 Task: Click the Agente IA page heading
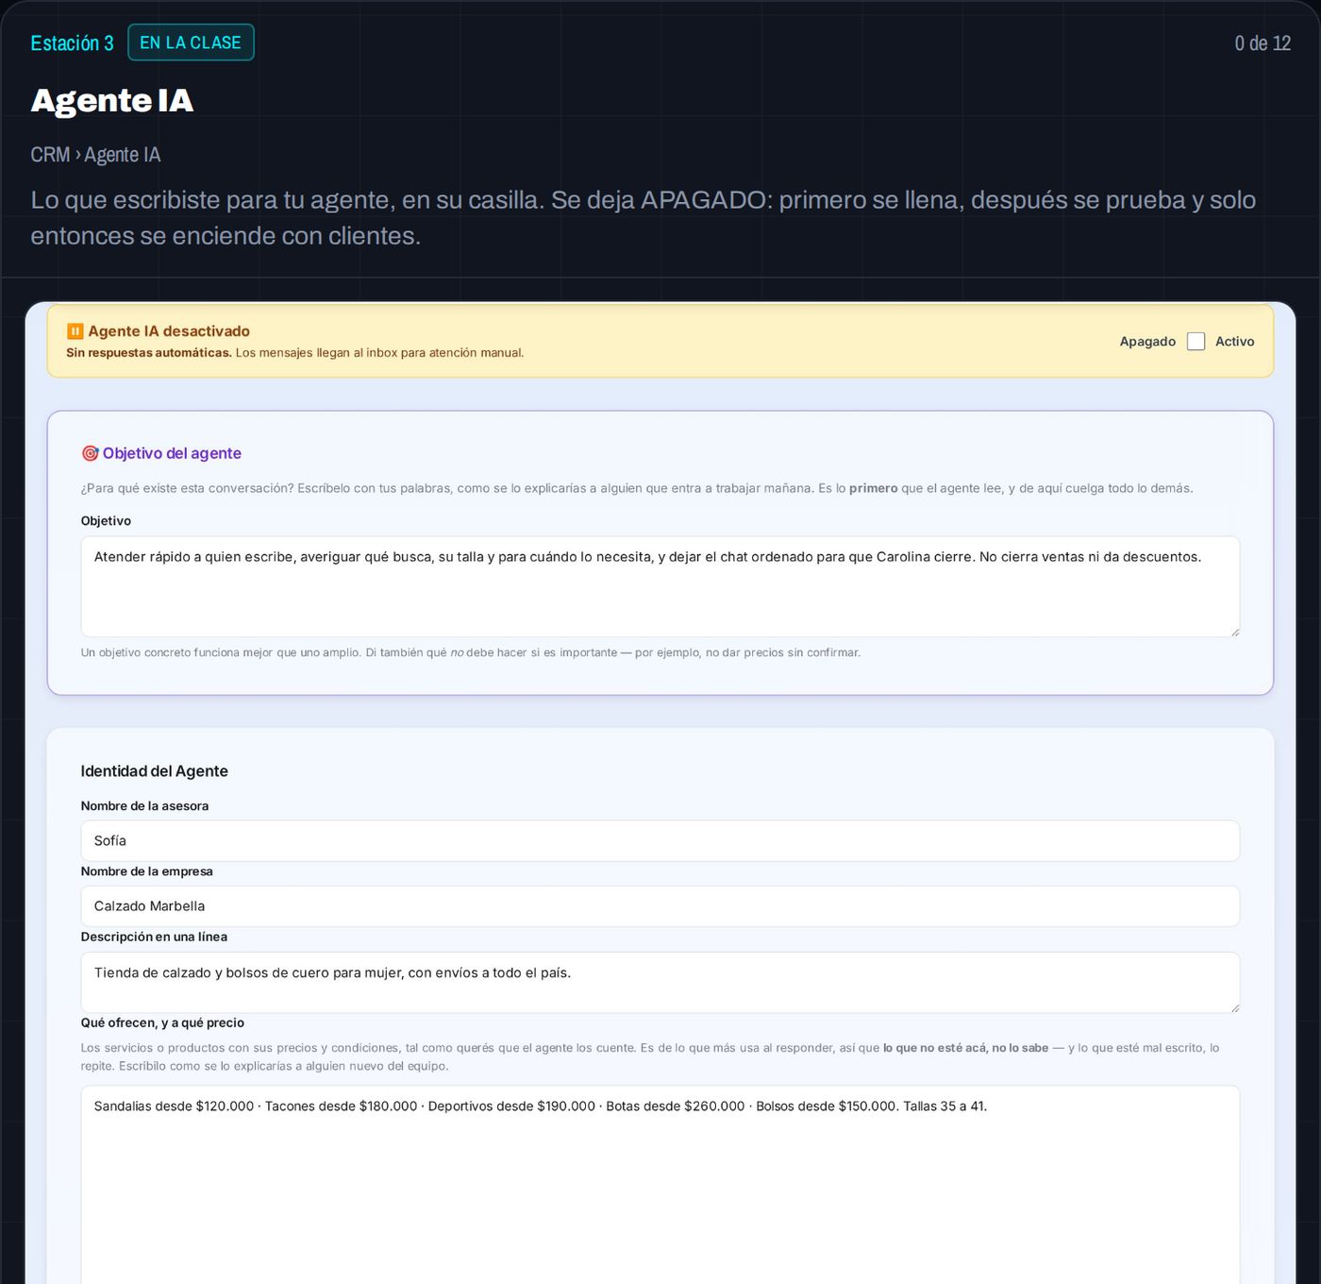coord(112,100)
